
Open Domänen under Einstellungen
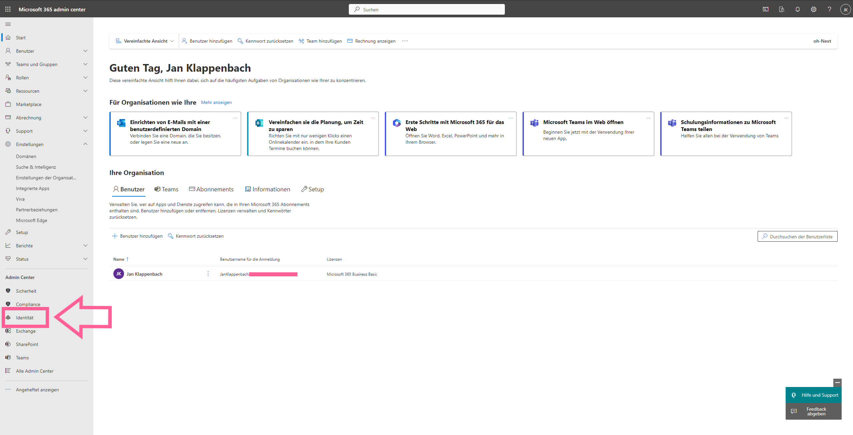(x=26, y=156)
